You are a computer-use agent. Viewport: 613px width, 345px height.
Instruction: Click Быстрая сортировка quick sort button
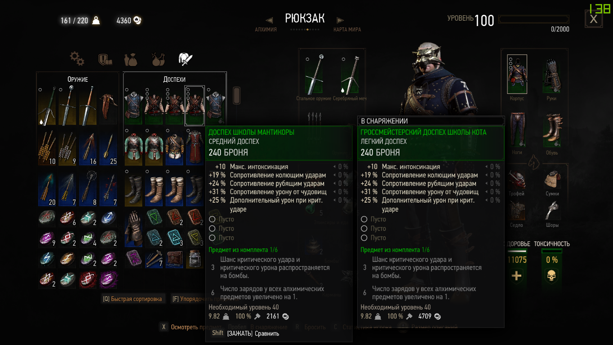(133, 299)
